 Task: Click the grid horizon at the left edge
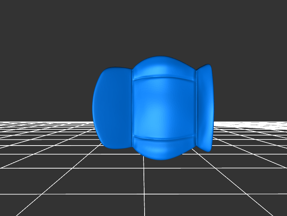pos(2,122)
